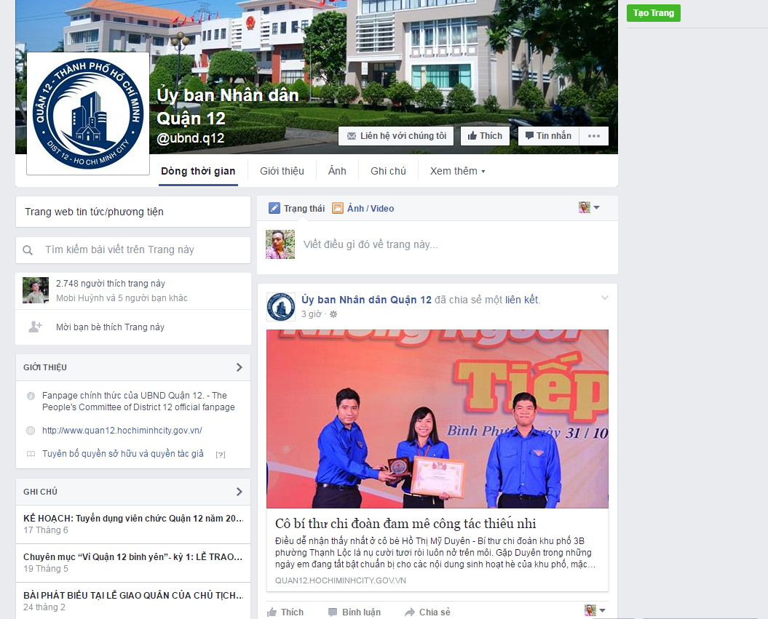Screen dimensions: 768x619
Task: Expand the GIỚI THIỆU section chevron
Action: pos(239,367)
